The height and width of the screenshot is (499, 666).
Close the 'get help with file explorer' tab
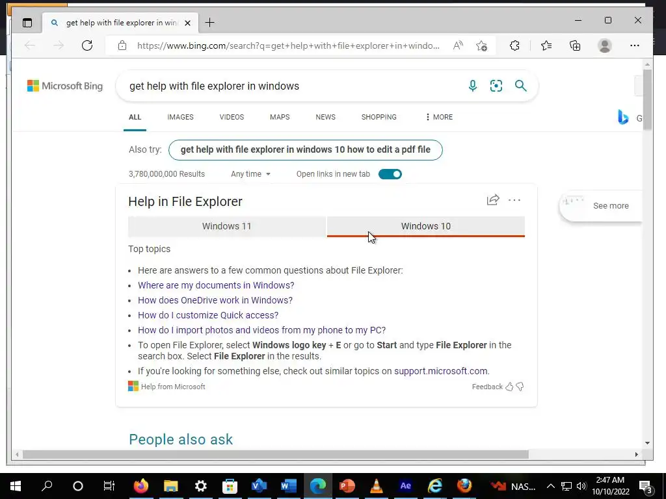tap(187, 23)
